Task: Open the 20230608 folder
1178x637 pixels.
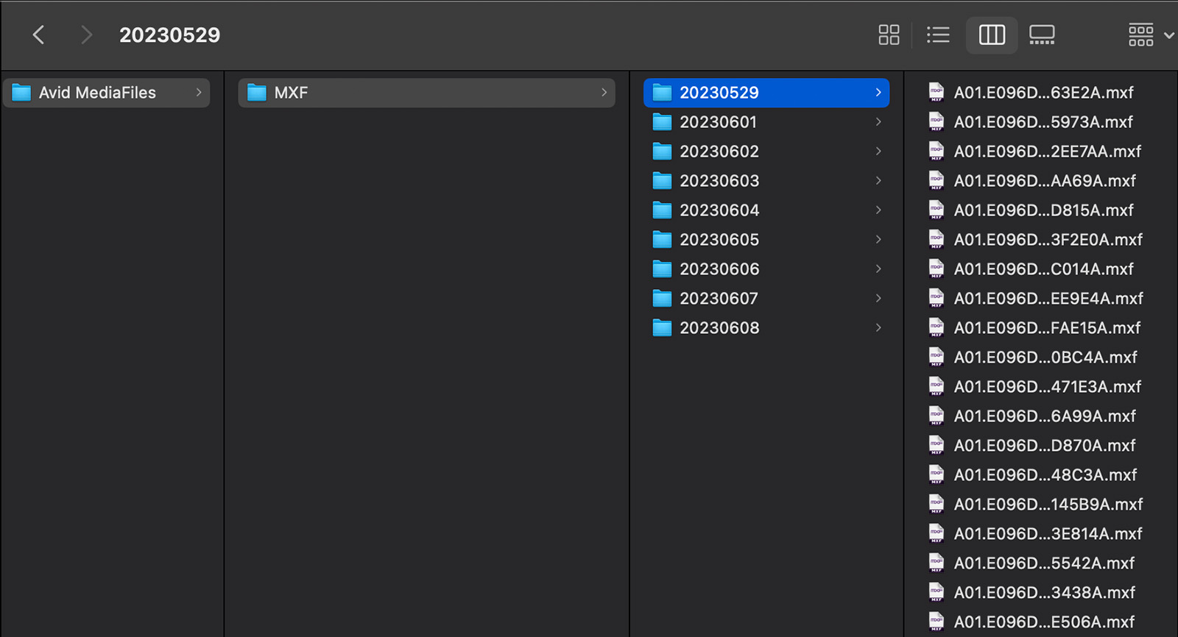Action: [766, 328]
